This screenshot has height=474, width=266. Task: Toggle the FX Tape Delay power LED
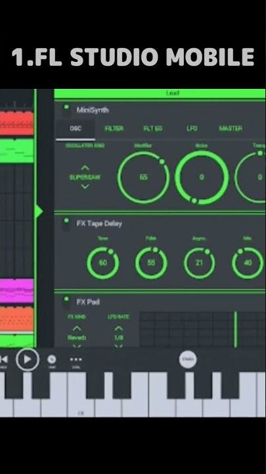tap(66, 221)
